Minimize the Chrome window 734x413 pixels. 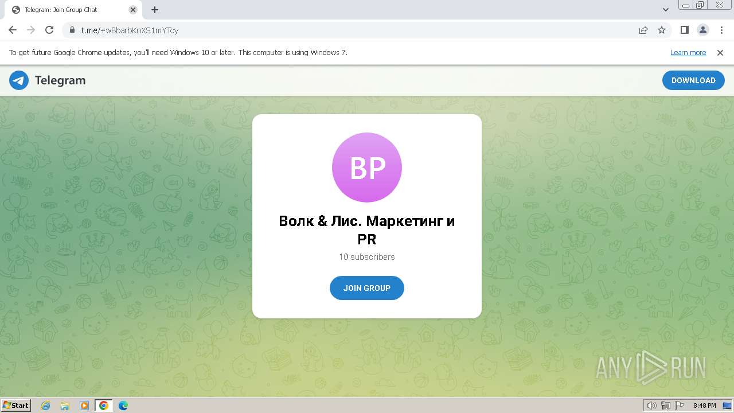(686, 5)
